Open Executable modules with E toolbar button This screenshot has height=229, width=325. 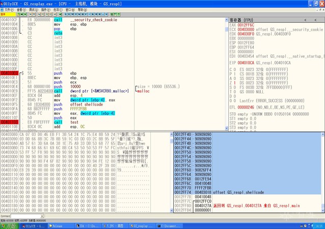click(x=69, y=14)
